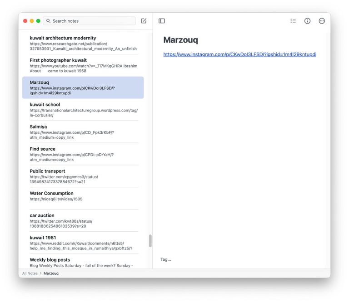
Task: Insert checklist using the toolbar icon
Action: tap(293, 21)
